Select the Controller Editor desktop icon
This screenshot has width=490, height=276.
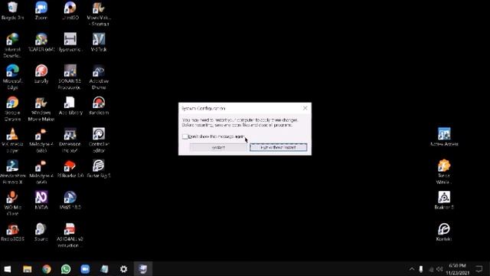pos(99,140)
